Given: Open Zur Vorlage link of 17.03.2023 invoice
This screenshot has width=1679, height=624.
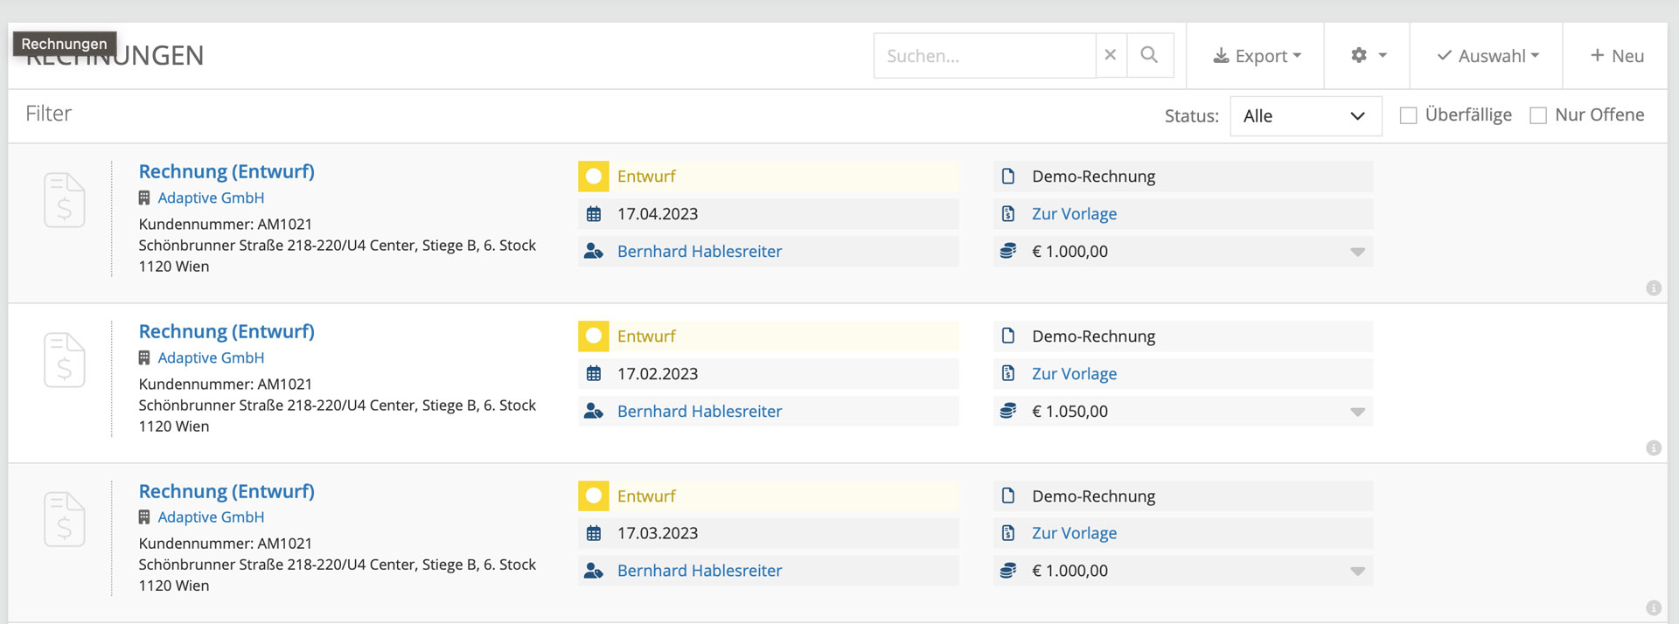Looking at the screenshot, I should (1074, 533).
